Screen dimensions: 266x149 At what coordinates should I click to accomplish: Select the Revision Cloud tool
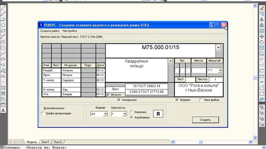click(3, 48)
